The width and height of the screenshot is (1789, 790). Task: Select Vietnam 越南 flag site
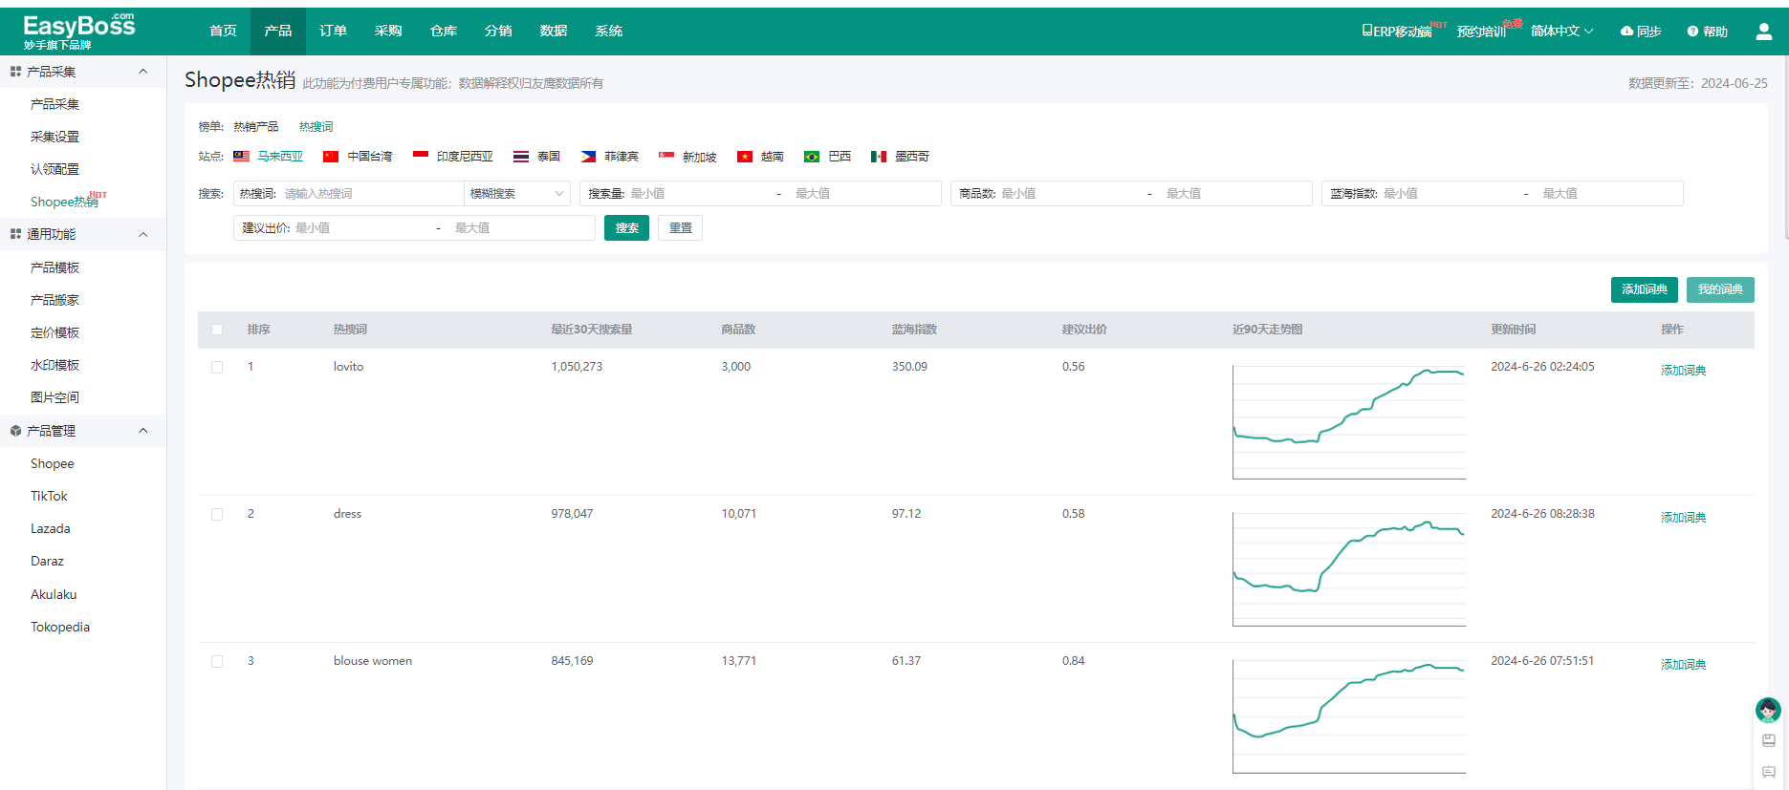point(760,157)
